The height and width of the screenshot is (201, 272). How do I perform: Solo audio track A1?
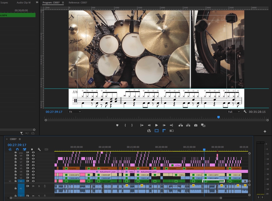39,186
